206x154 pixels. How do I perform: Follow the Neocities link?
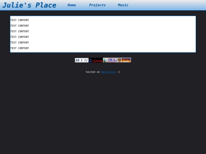point(108,72)
